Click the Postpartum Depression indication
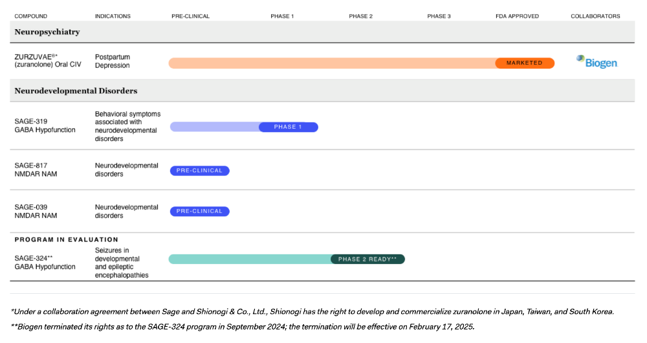This screenshot has width=647, height=343. [x=112, y=61]
